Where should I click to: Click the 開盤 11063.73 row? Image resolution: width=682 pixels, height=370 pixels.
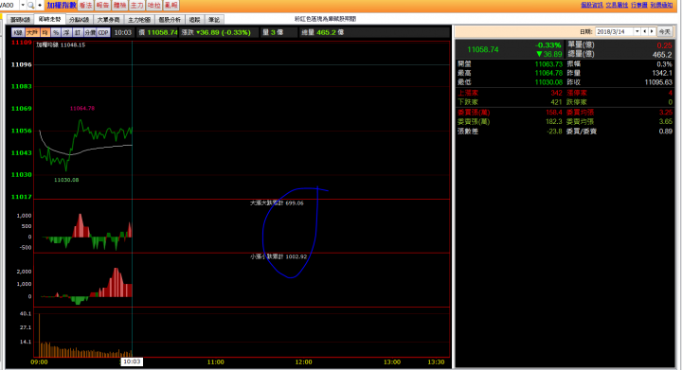coord(511,63)
